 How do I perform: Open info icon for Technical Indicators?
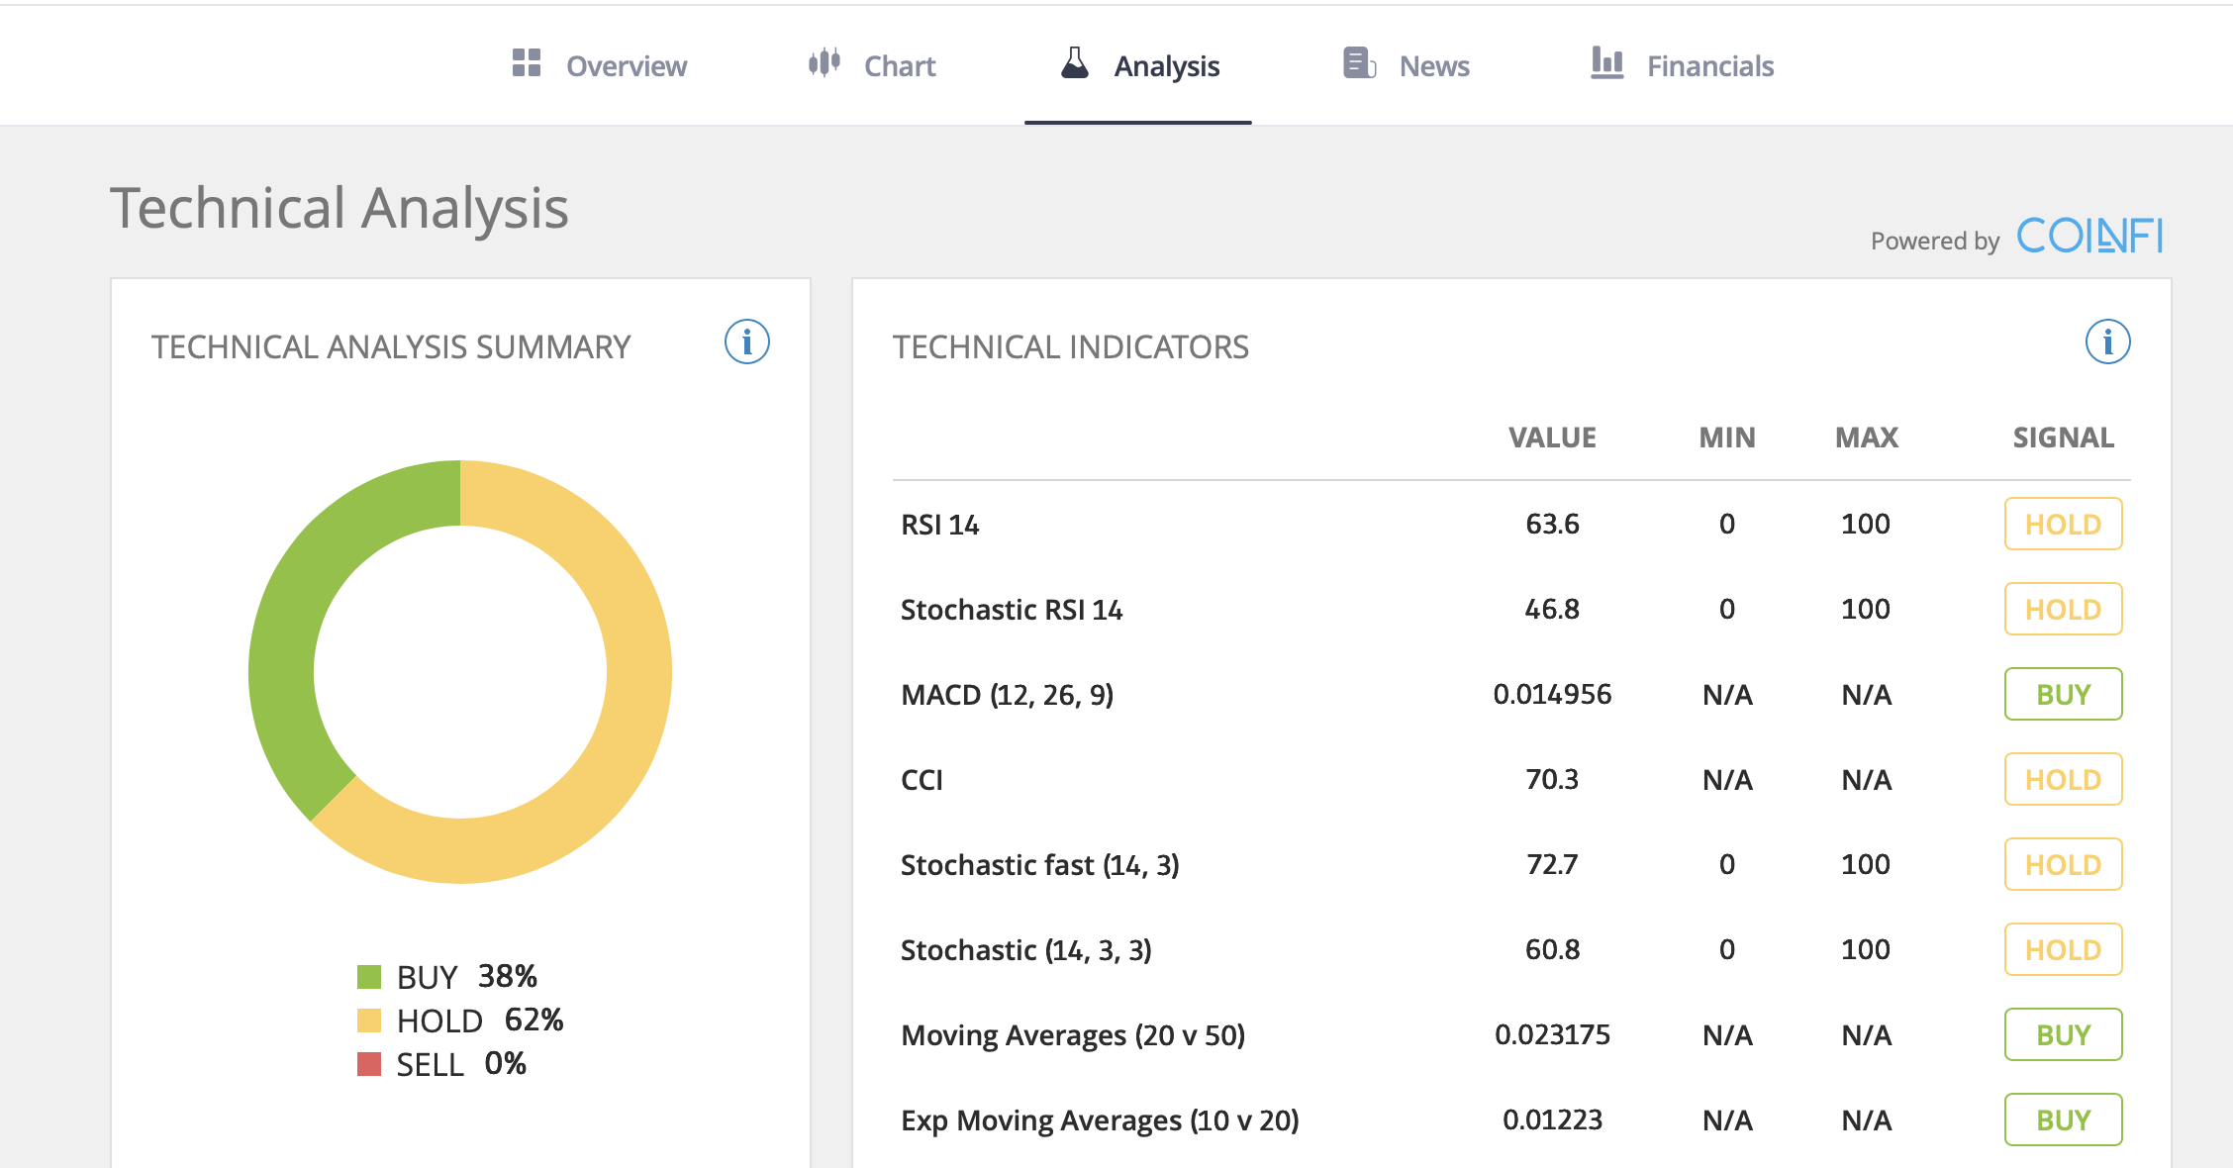[x=2108, y=342]
